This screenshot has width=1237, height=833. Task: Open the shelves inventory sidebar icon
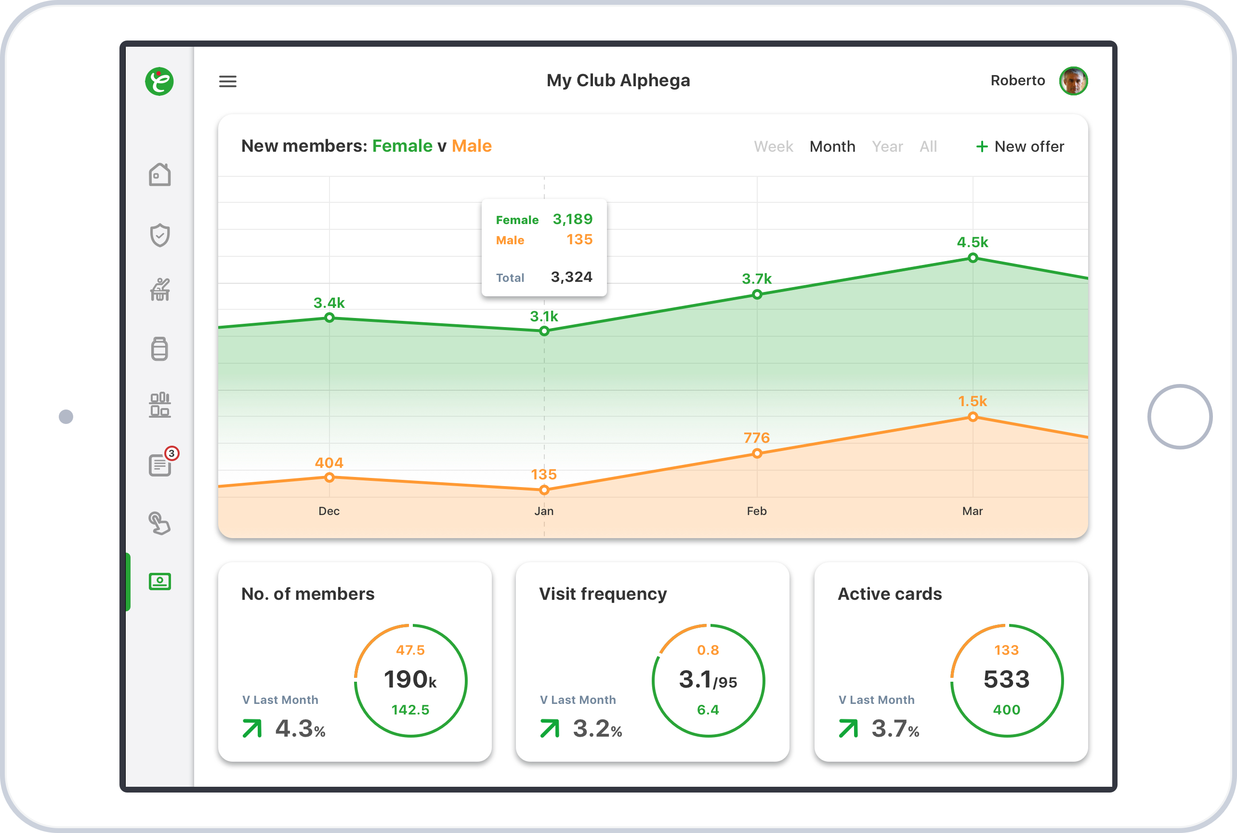click(159, 405)
